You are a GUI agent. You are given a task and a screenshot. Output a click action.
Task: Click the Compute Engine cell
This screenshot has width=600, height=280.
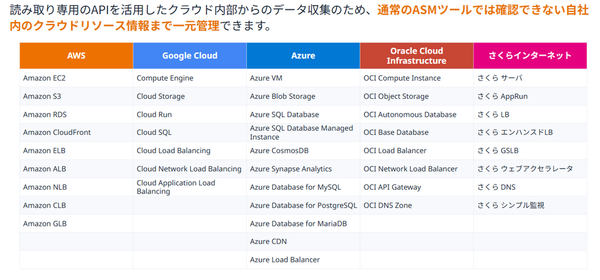tap(190, 78)
